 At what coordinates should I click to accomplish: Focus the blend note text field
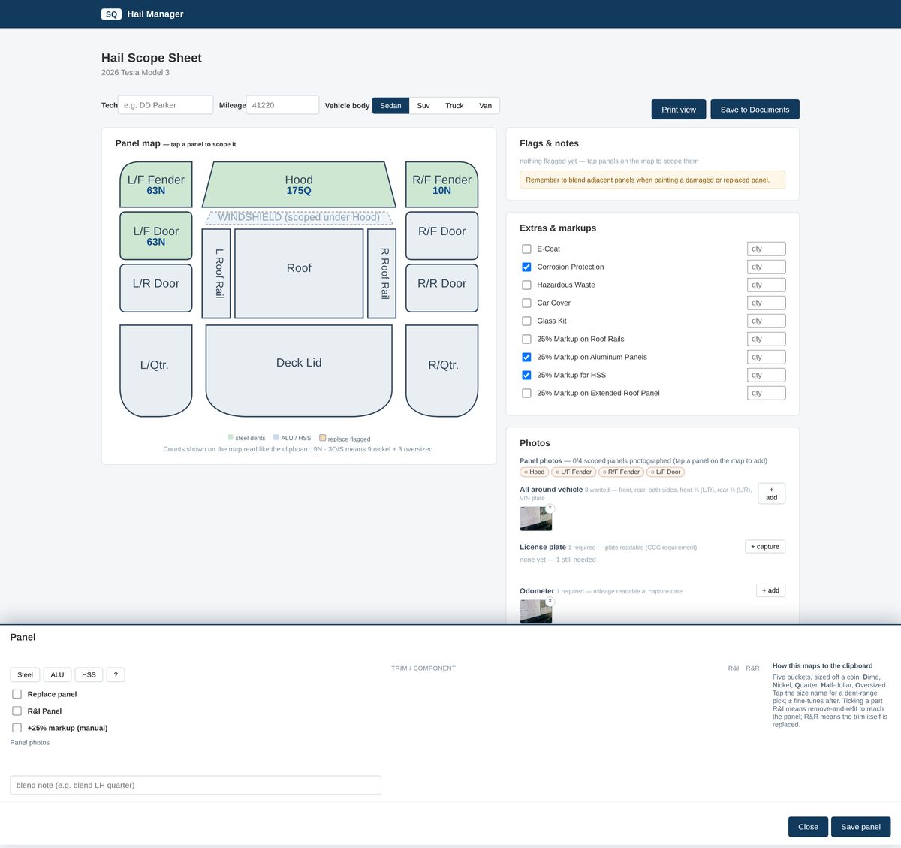(195, 785)
